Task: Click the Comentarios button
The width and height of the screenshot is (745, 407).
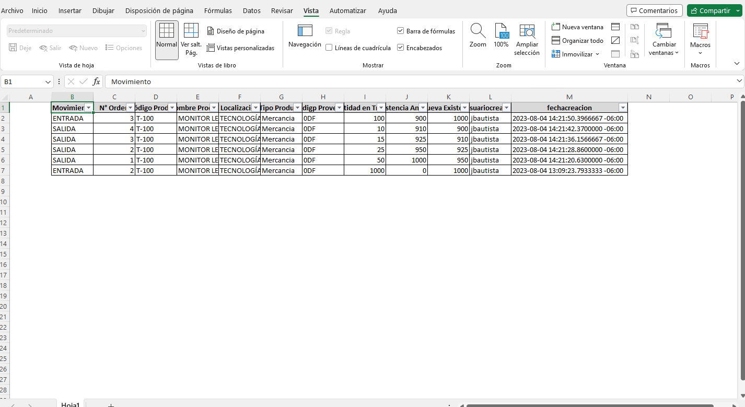Action: click(655, 10)
